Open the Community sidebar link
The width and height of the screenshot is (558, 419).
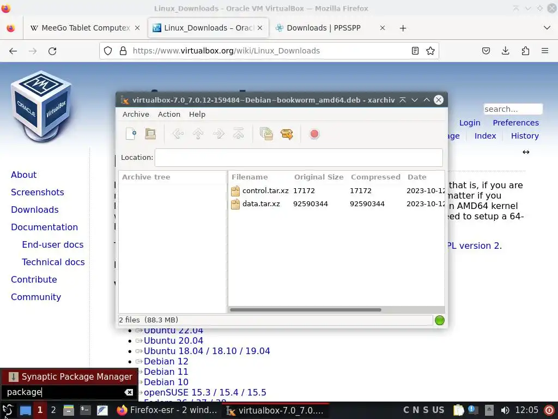(x=36, y=297)
